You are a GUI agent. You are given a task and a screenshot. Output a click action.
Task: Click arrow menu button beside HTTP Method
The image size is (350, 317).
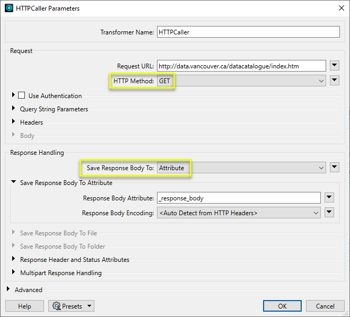[x=334, y=81]
